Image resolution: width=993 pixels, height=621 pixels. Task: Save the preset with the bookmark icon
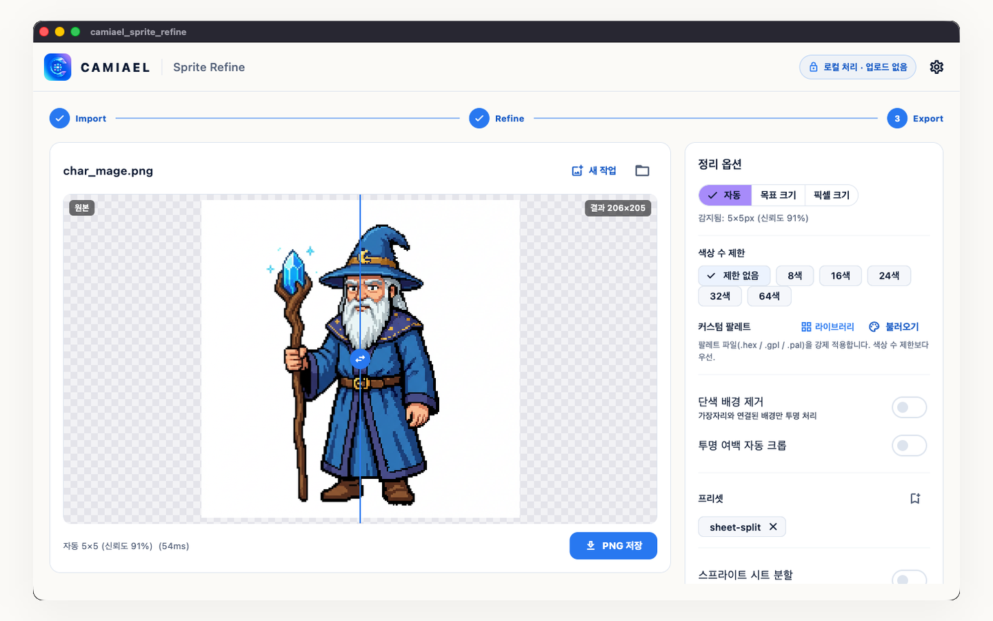[915, 498]
